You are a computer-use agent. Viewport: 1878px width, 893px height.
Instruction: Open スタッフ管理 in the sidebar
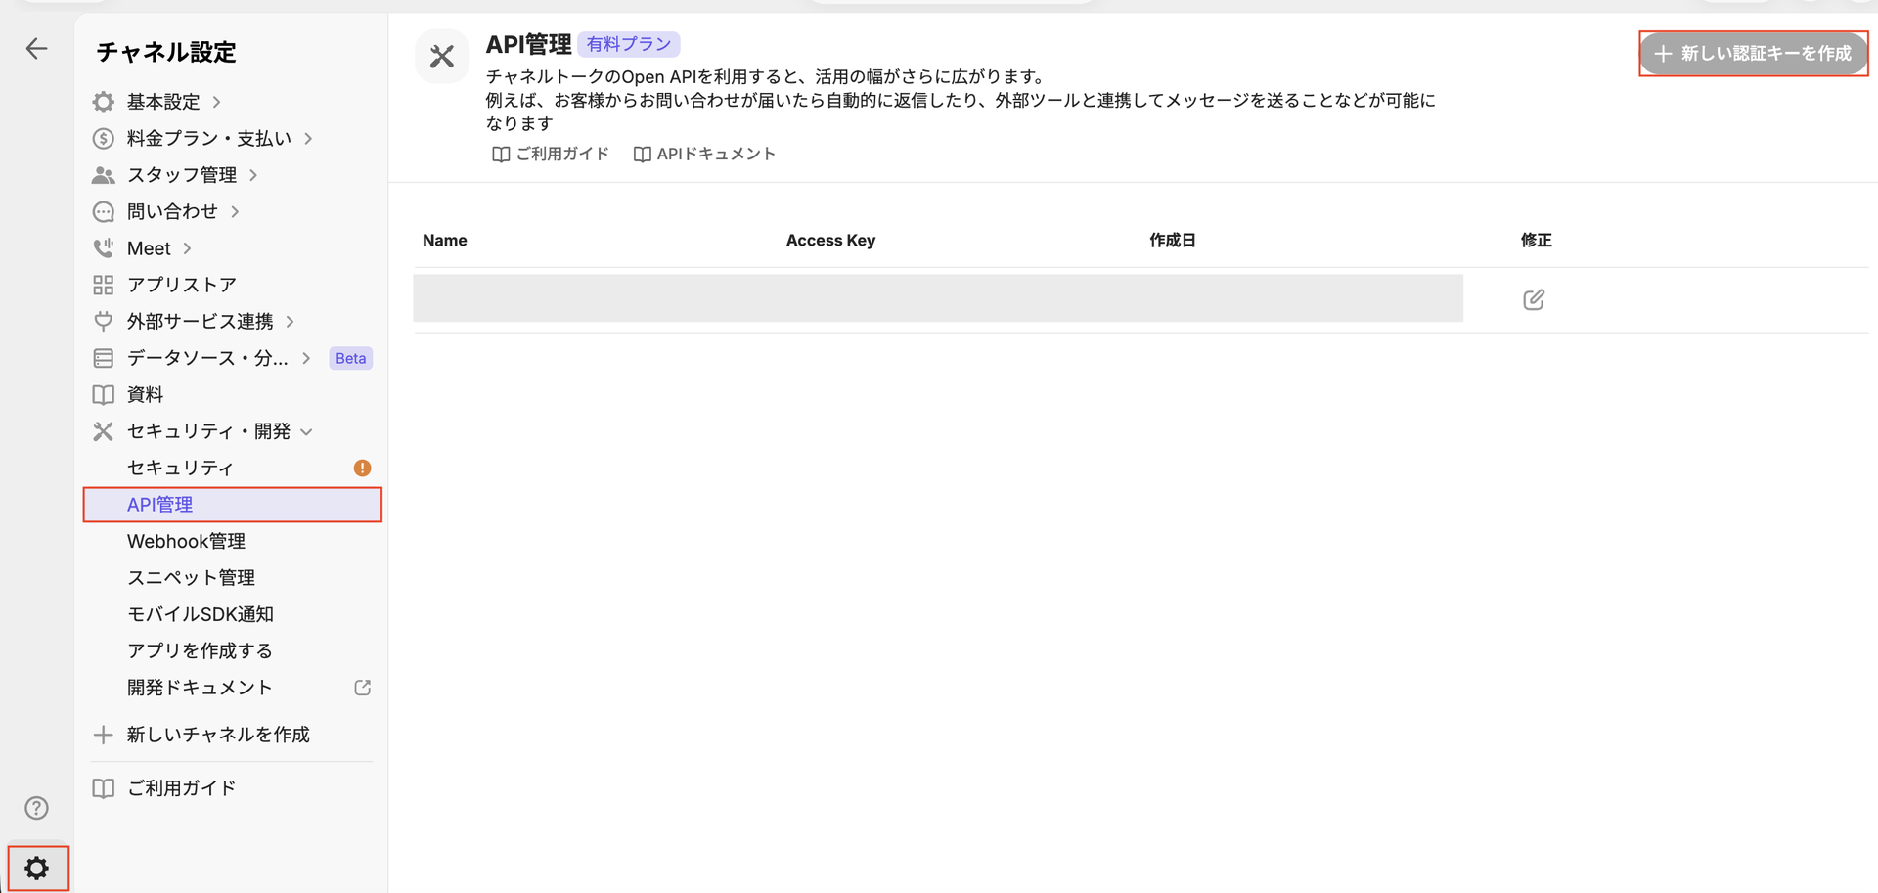(182, 175)
